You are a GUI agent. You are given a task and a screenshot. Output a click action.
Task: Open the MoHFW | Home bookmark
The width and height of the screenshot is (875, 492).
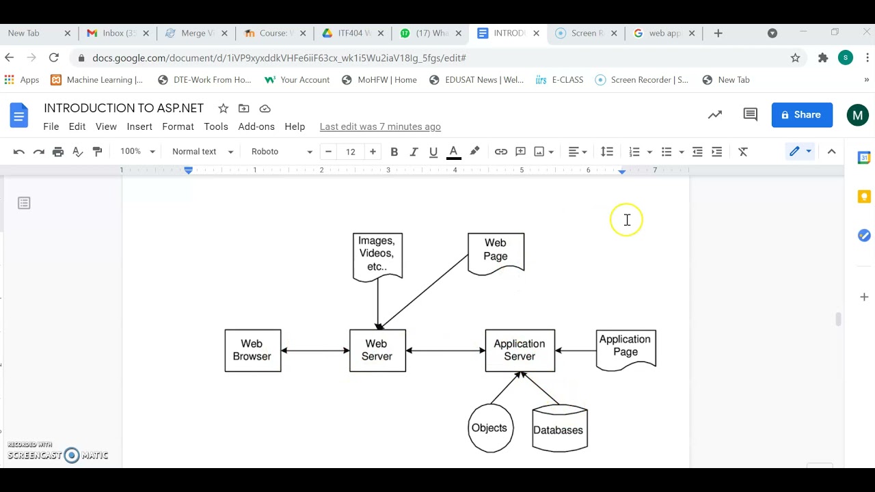pos(379,80)
